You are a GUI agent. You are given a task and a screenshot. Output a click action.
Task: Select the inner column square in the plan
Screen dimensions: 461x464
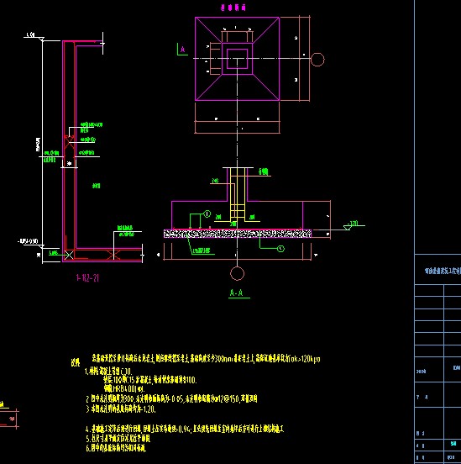coord(237,59)
